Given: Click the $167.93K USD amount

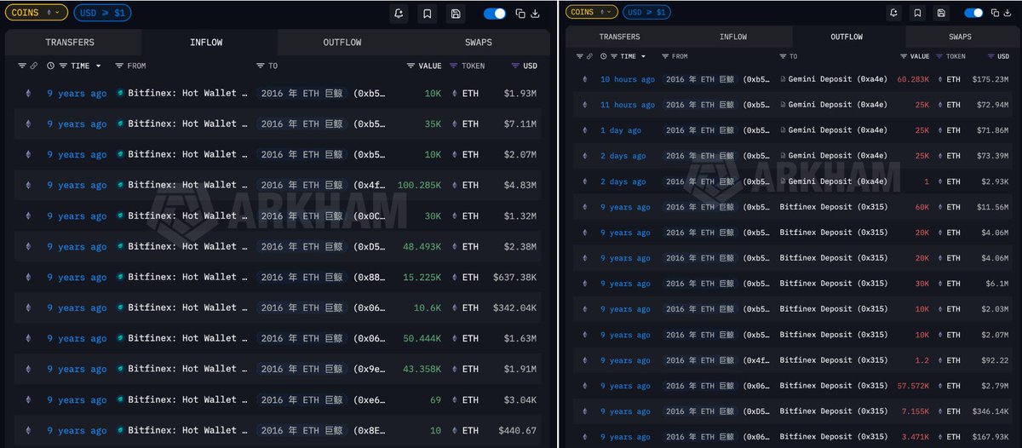Looking at the screenshot, I should (x=991, y=437).
